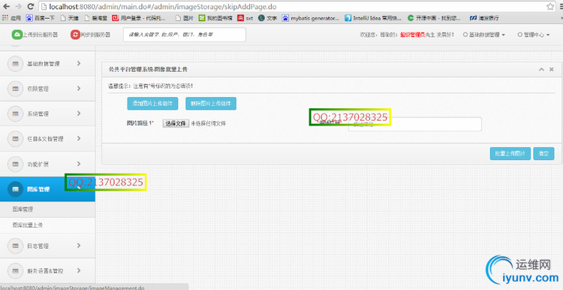Click the green cloud upload icon
The image size is (563, 290).
coord(17,35)
